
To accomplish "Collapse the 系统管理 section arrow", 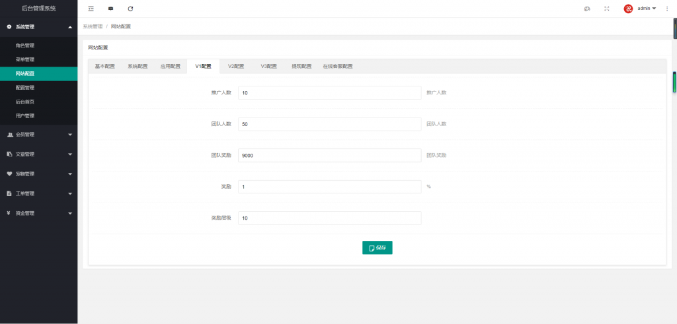I will pos(70,27).
